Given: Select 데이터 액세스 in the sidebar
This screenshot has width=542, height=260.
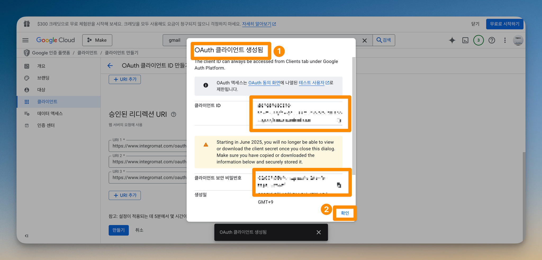Looking at the screenshot, I should point(59,114).
